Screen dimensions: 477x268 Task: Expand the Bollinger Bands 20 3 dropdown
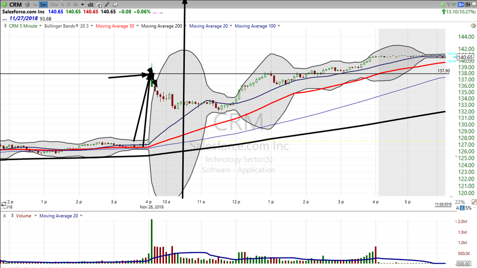point(91,26)
